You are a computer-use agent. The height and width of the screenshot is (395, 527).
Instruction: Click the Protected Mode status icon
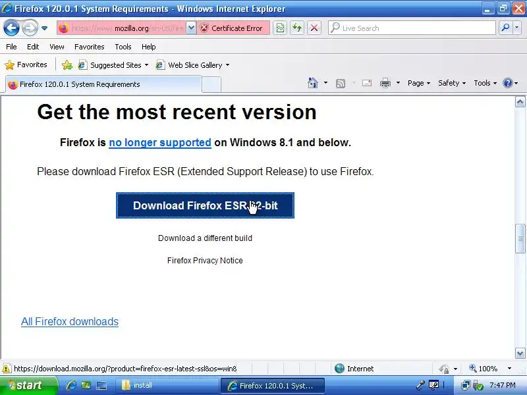click(x=444, y=369)
